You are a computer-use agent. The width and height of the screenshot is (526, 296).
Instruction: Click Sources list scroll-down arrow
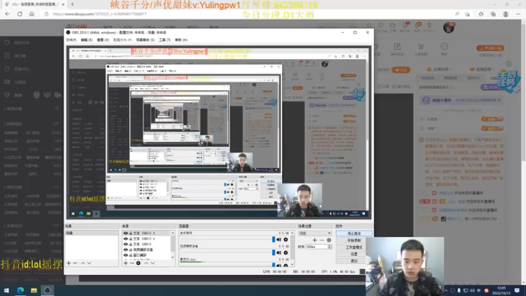[x=173, y=257]
